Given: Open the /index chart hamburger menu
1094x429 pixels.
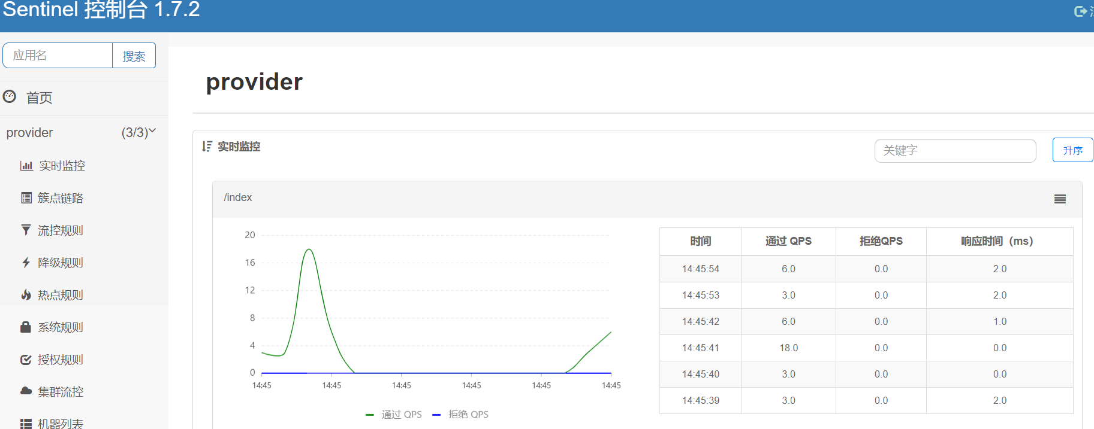Looking at the screenshot, I should click(x=1060, y=199).
